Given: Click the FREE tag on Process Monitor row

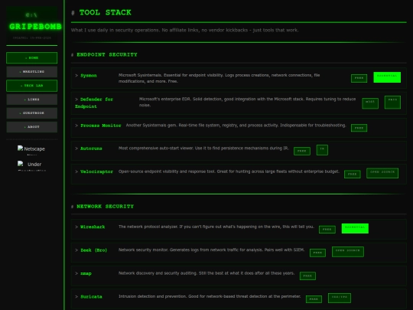Looking at the screenshot, I should pyautogui.click(x=359, y=128).
